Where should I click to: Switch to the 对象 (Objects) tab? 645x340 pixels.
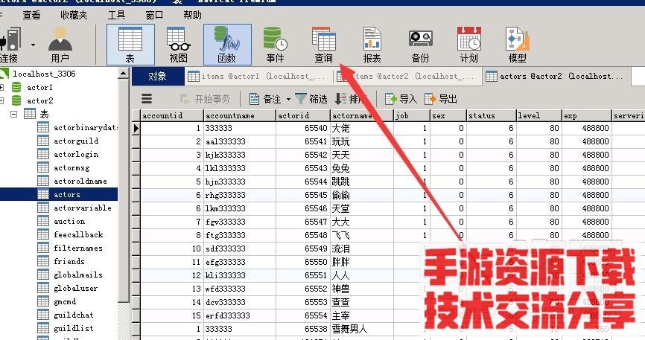click(157, 76)
